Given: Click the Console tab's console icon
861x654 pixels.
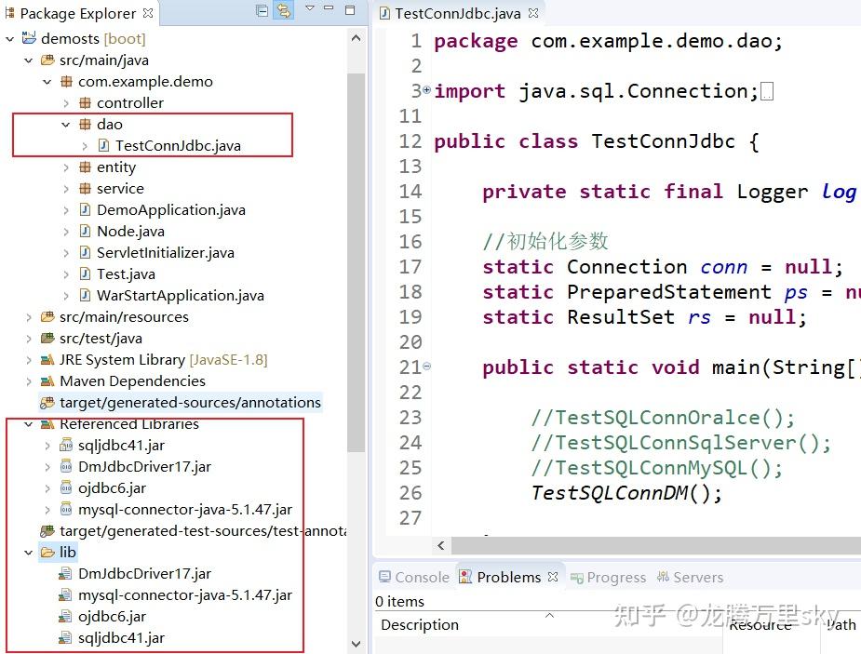Looking at the screenshot, I should (384, 577).
